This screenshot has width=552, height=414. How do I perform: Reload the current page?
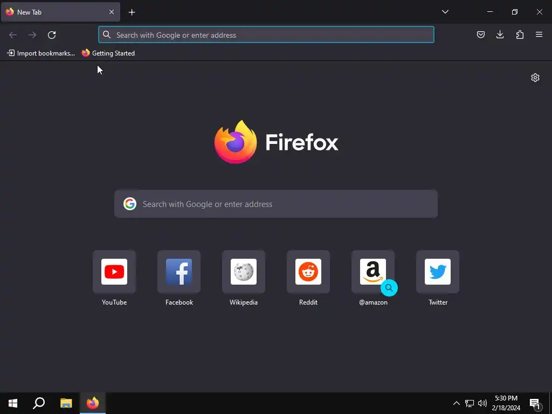52,35
